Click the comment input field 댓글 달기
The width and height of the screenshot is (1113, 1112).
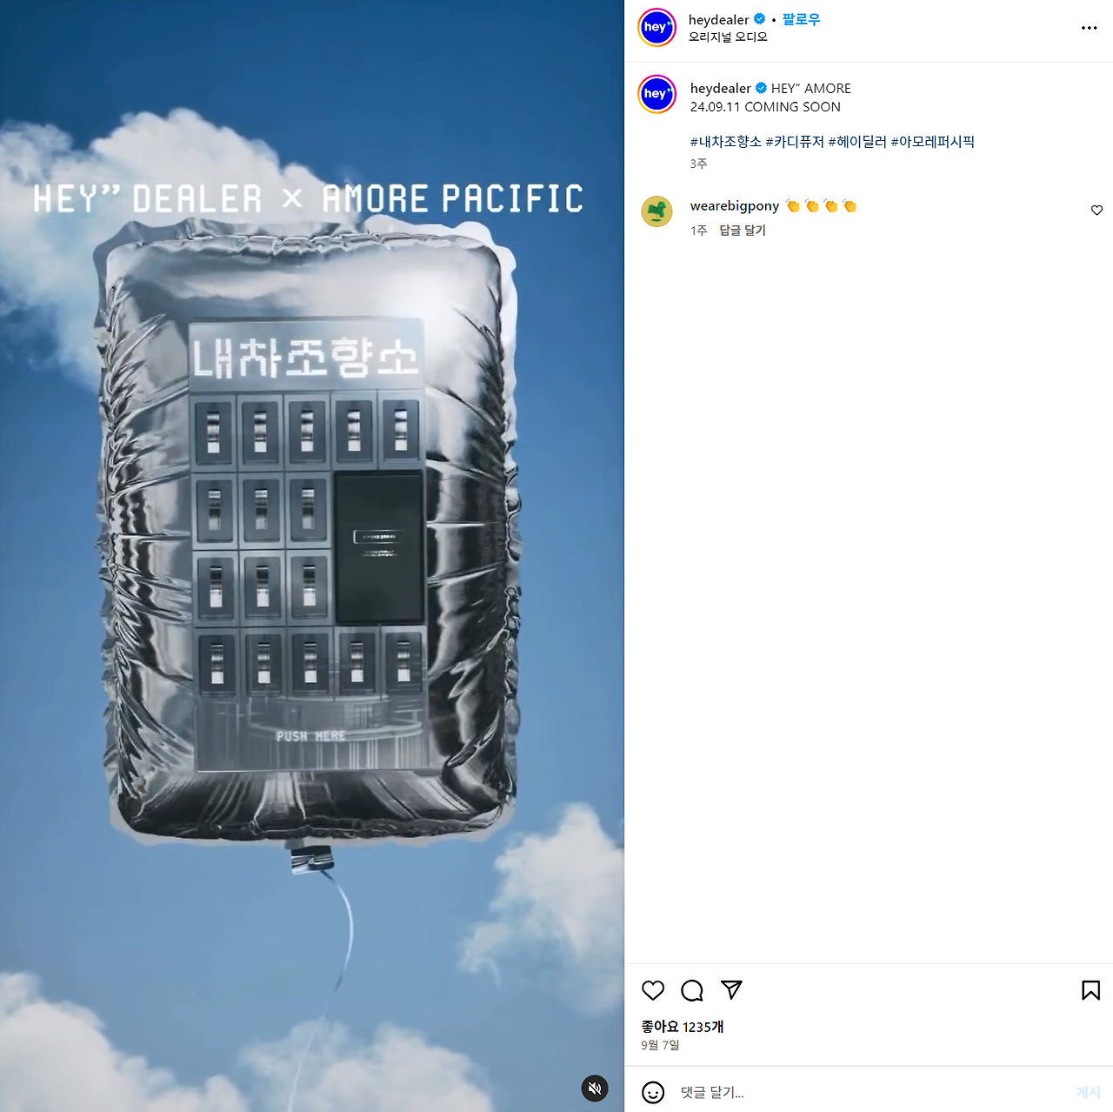(870, 1092)
